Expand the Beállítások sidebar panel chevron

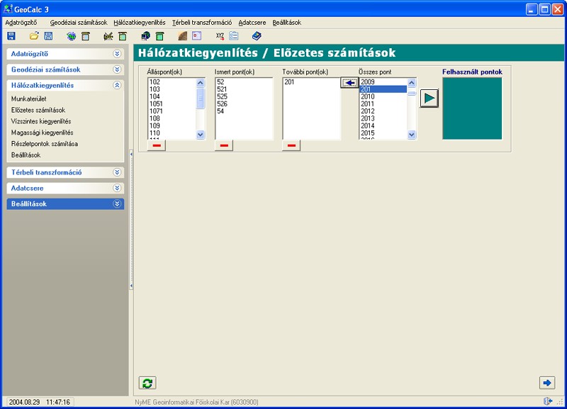click(117, 204)
